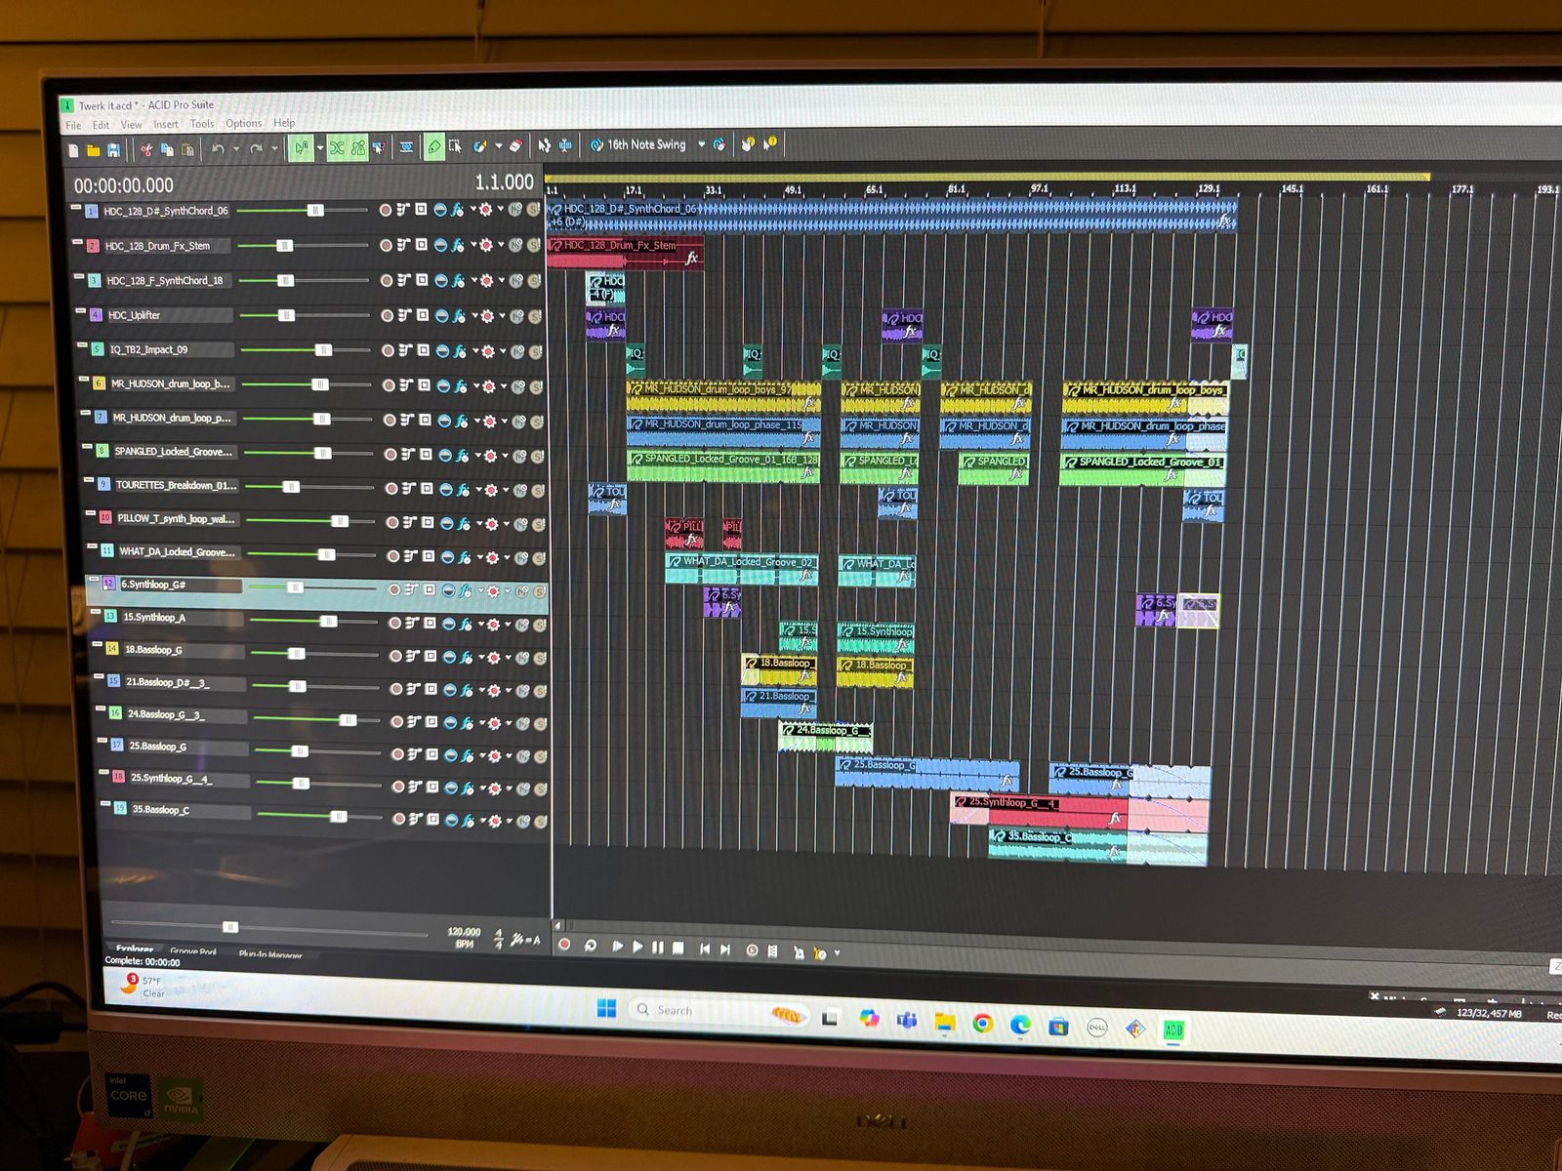Minimize the HDC_128_D#_SynthChord_06 track height
The width and height of the screenshot is (1562, 1171).
point(76,207)
